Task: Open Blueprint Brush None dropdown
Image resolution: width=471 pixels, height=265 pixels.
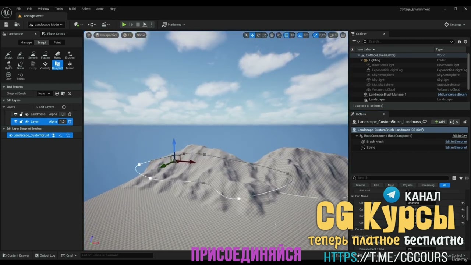Action: coord(44,93)
